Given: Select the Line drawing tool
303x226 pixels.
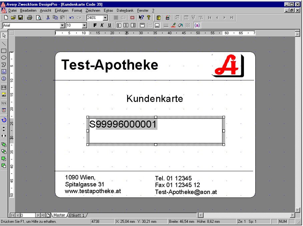Looking at the screenshot, I should [4, 43].
